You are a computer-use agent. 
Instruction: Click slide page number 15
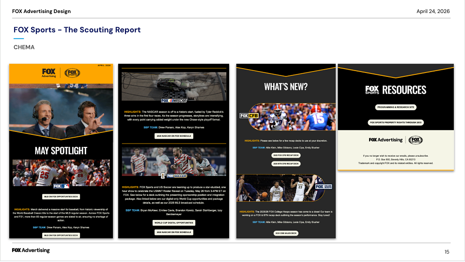pos(447,252)
